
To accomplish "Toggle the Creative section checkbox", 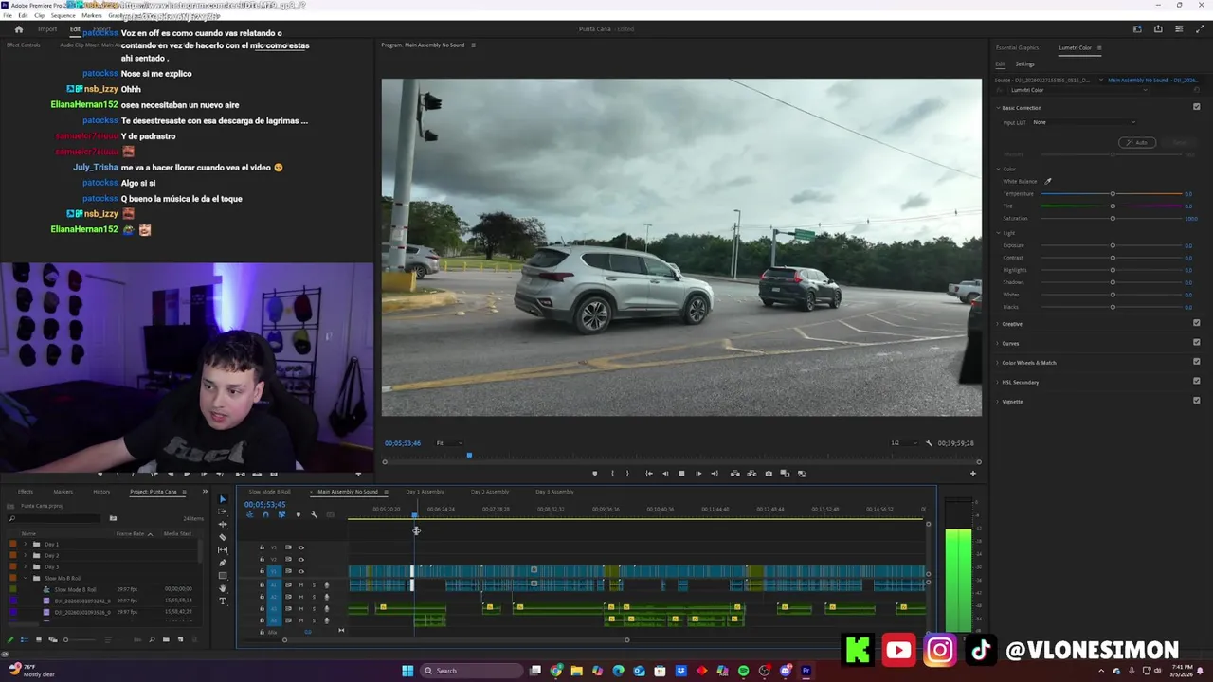I will tap(1196, 323).
